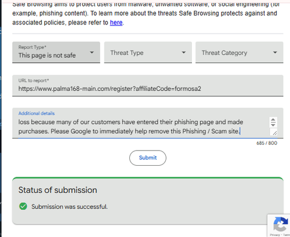The image size is (290, 237).
Task: Click the 'Status of submission' heading
Action: (x=57, y=190)
